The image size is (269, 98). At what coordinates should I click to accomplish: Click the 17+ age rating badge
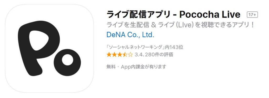252,15
